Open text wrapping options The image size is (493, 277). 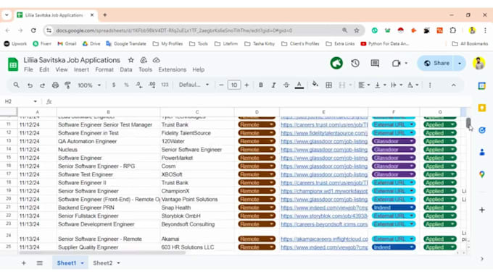pyautogui.click(x=396, y=85)
